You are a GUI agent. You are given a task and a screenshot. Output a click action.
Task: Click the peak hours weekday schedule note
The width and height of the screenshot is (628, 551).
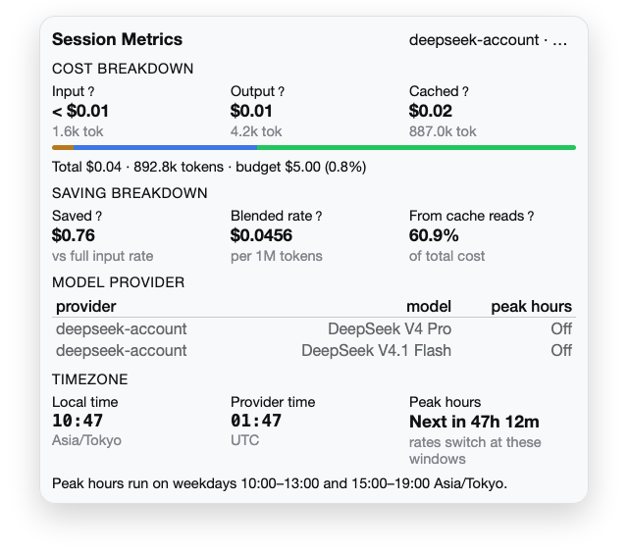click(x=280, y=483)
